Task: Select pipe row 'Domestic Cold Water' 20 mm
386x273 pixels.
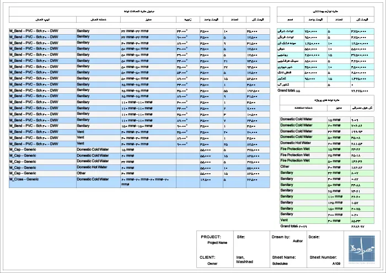Action: 327,125
